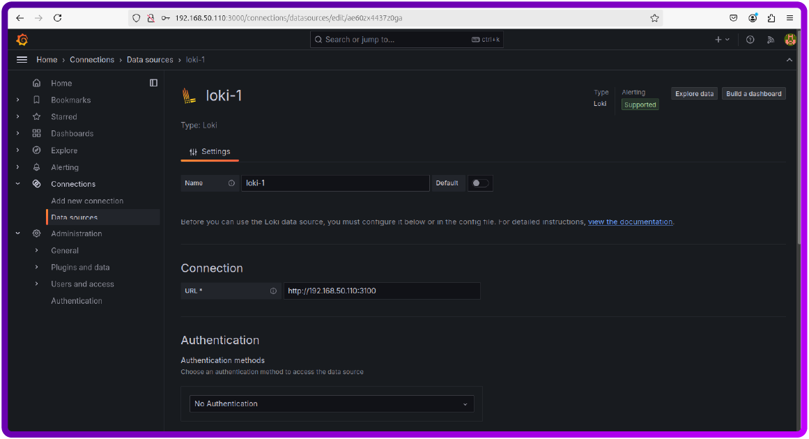Open Grafana help via question mark icon
The width and height of the screenshot is (809, 439).
tap(750, 40)
